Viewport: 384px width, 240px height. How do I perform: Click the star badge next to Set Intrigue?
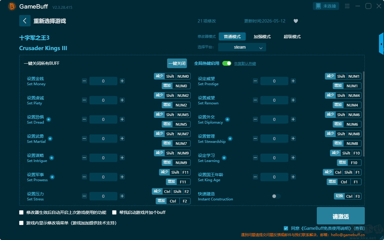tap(52, 158)
